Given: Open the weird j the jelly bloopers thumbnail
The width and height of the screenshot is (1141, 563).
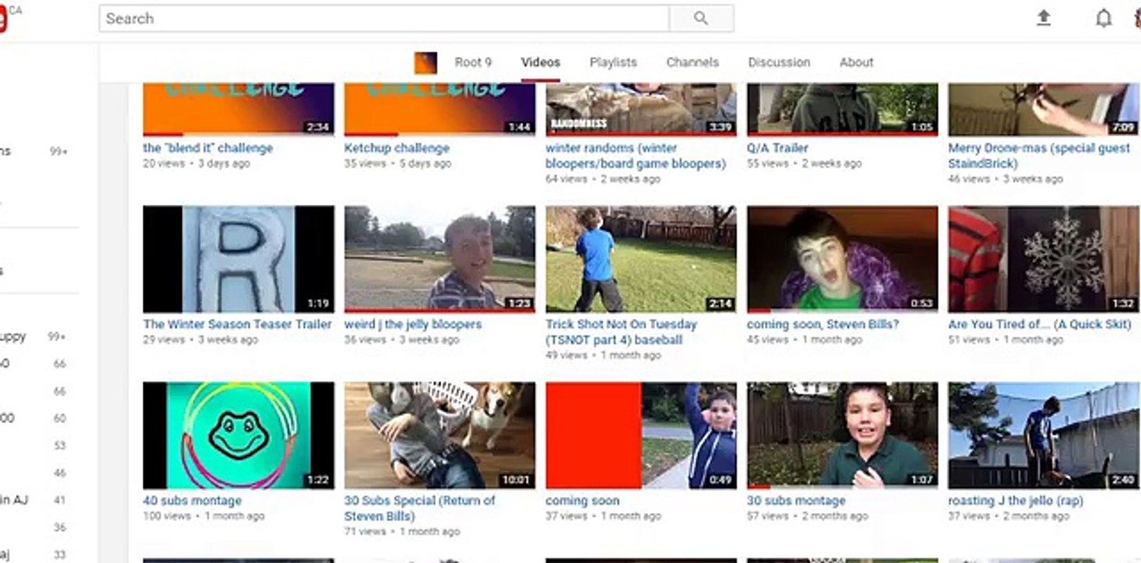Looking at the screenshot, I should [x=440, y=259].
